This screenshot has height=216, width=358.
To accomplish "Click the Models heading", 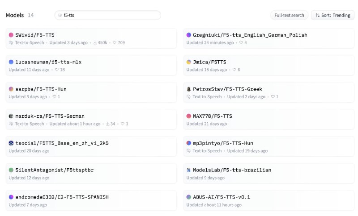I will pyautogui.click(x=15, y=15).
